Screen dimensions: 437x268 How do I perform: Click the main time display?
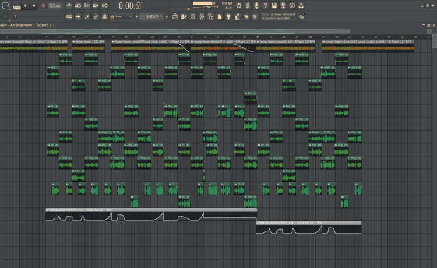129,6
